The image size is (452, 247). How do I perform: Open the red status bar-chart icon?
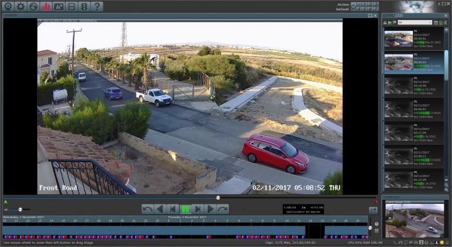pyautogui.click(x=46, y=6)
